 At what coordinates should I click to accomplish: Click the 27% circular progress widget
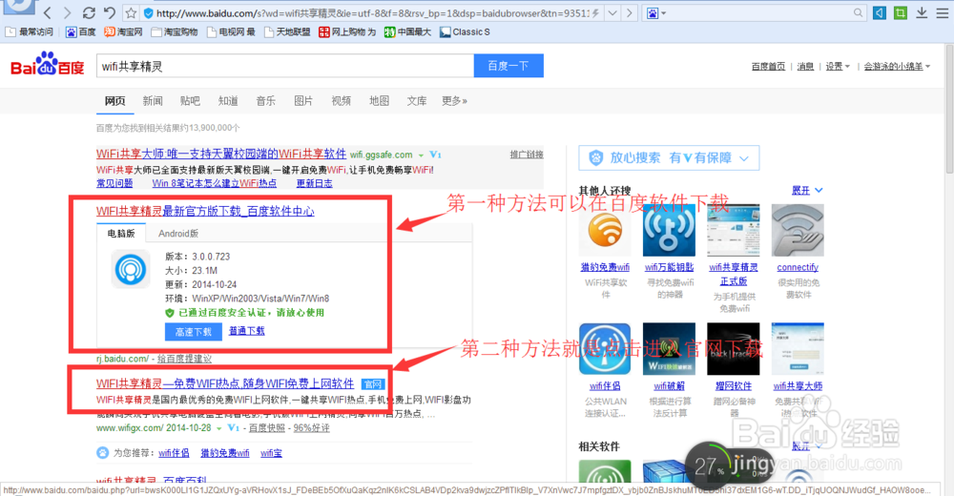pyautogui.click(x=710, y=466)
